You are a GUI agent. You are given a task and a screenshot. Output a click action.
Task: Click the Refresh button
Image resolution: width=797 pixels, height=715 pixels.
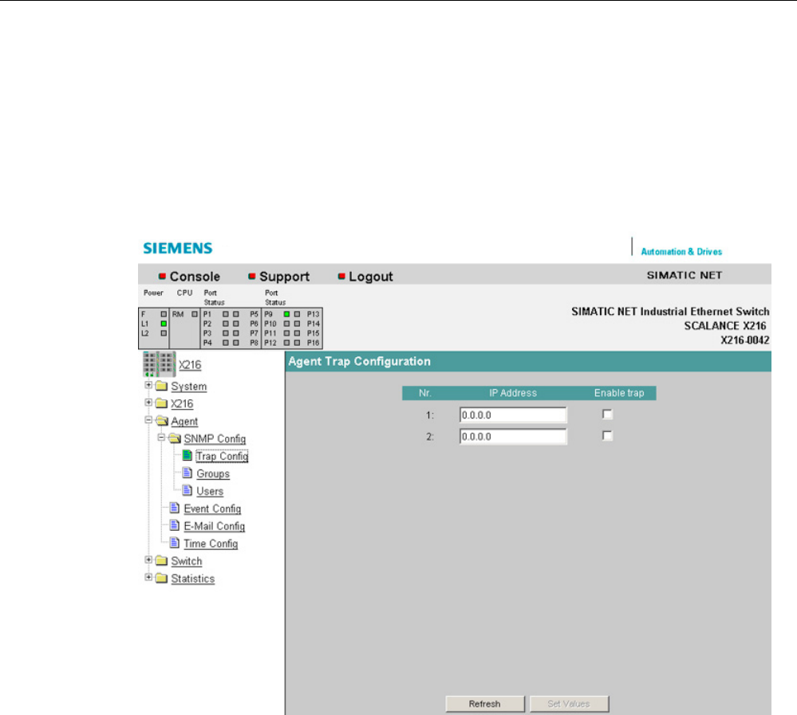485,704
